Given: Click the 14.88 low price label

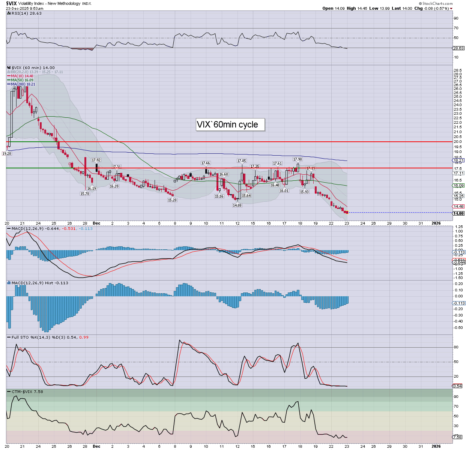Looking at the screenshot, I should (237, 205).
